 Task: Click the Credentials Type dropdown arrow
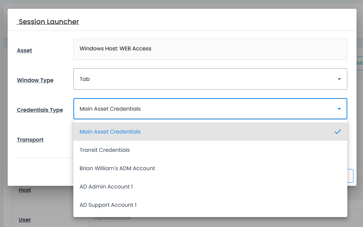point(339,109)
